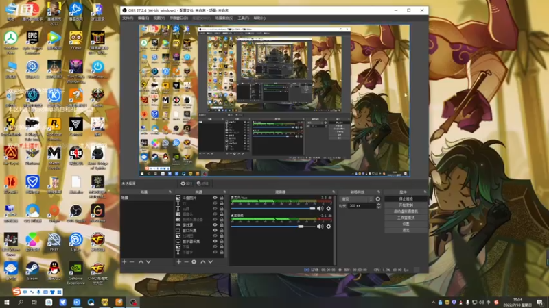The height and width of the screenshot is (308, 549).
Task: Open PREY desktop shortcut
Action: coord(54,242)
